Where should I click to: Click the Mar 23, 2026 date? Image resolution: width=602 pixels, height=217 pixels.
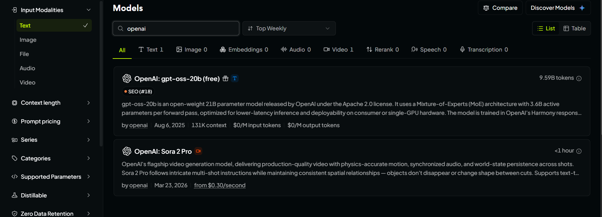click(x=171, y=185)
